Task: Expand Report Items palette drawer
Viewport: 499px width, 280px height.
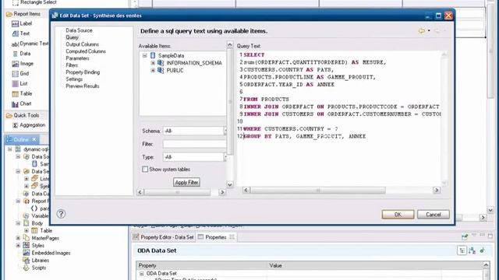Action: coord(23,14)
